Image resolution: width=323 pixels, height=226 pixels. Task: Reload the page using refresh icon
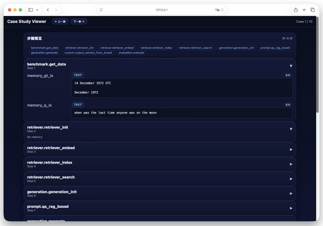click(x=222, y=10)
